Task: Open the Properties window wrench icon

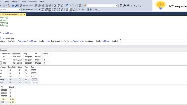Action: (124, 6)
